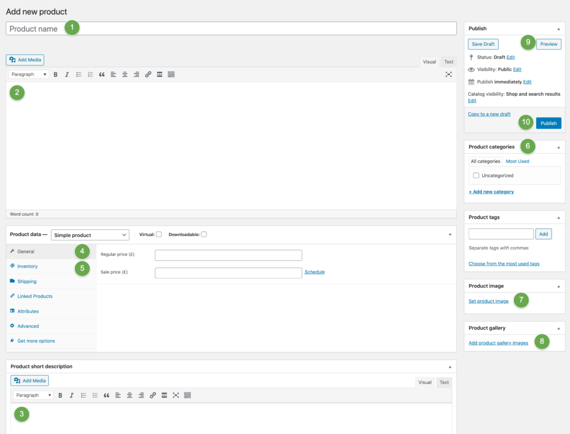The width and height of the screenshot is (570, 434).
Task: Center align text in the short description editor
Action: pos(129,395)
